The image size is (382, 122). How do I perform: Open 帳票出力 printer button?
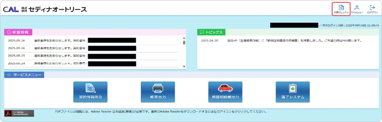(158, 92)
